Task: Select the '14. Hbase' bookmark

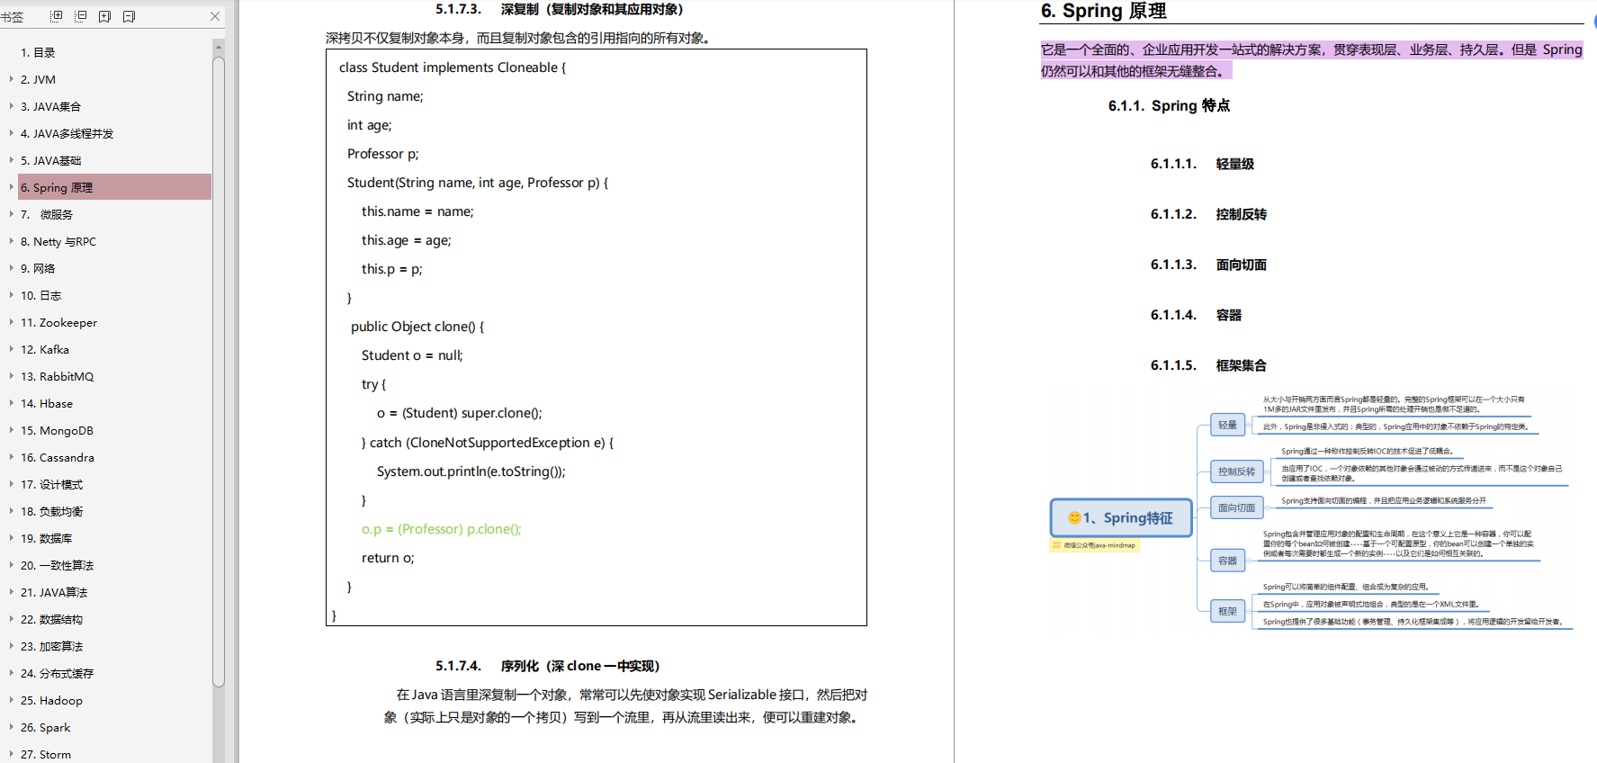Action: point(47,403)
